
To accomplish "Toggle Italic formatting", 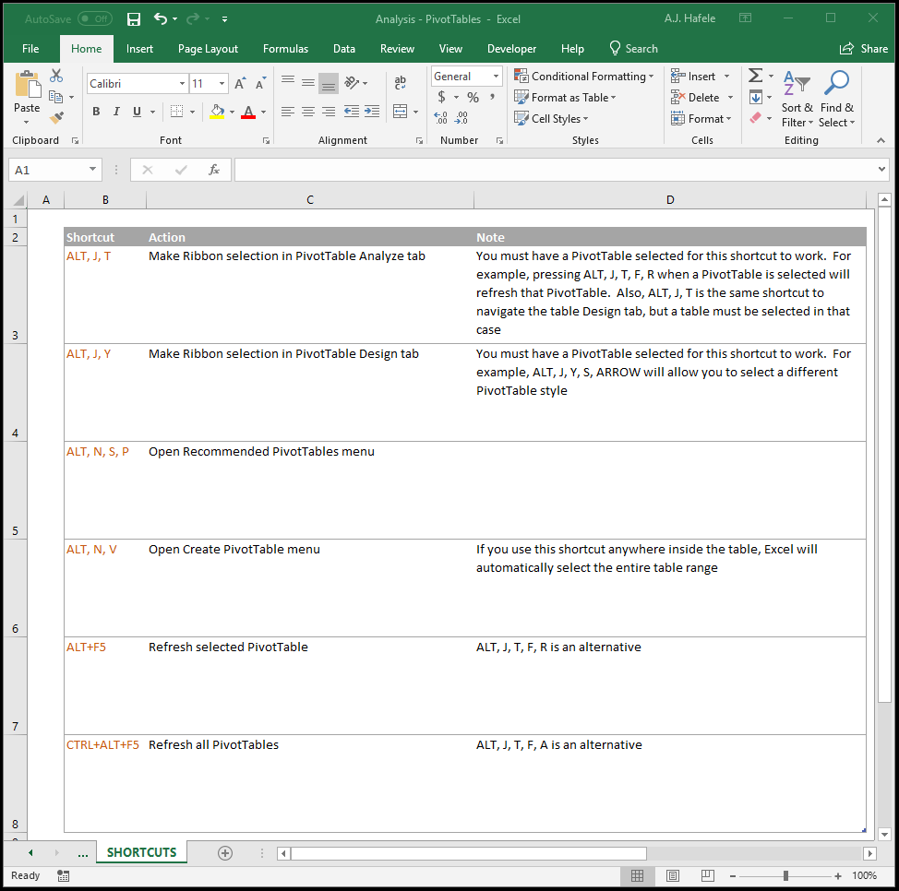I will (116, 112).
